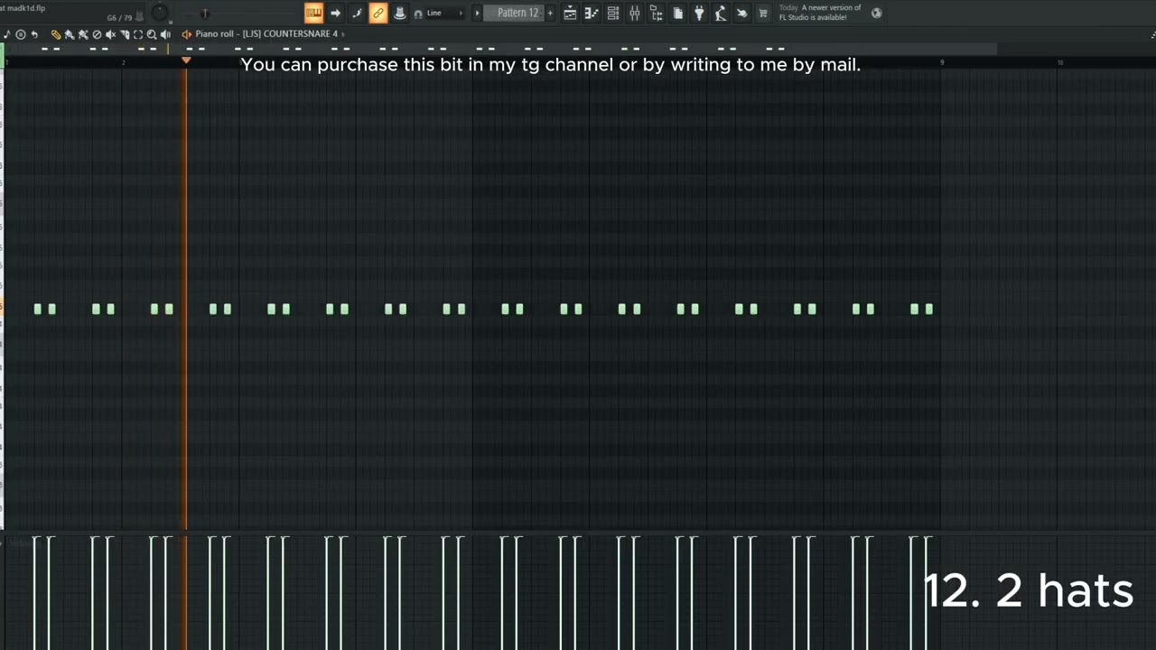Open the Playlist view icon
Image resolution: width=1156 pixels, height=650 pixels.
point(570,13)
